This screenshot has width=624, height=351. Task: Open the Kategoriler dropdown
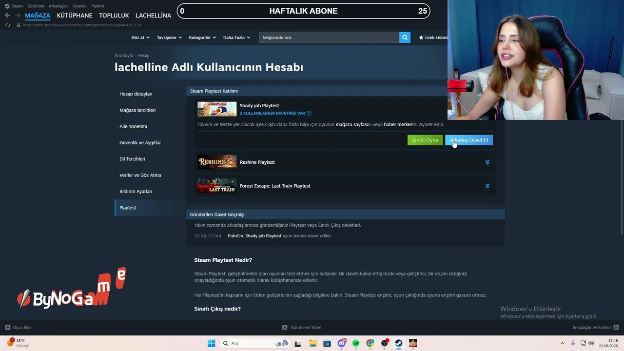202,38
